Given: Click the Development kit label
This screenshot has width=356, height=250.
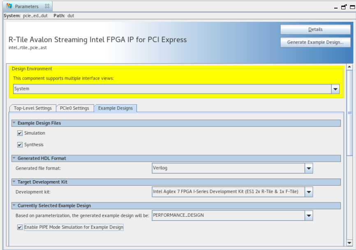Looking at the screenshot, I should click(x=33, y=192).
